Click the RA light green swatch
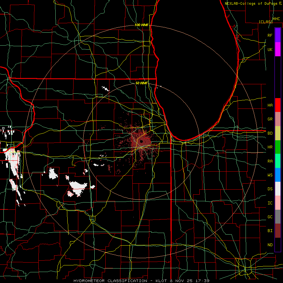 (278, 161)
